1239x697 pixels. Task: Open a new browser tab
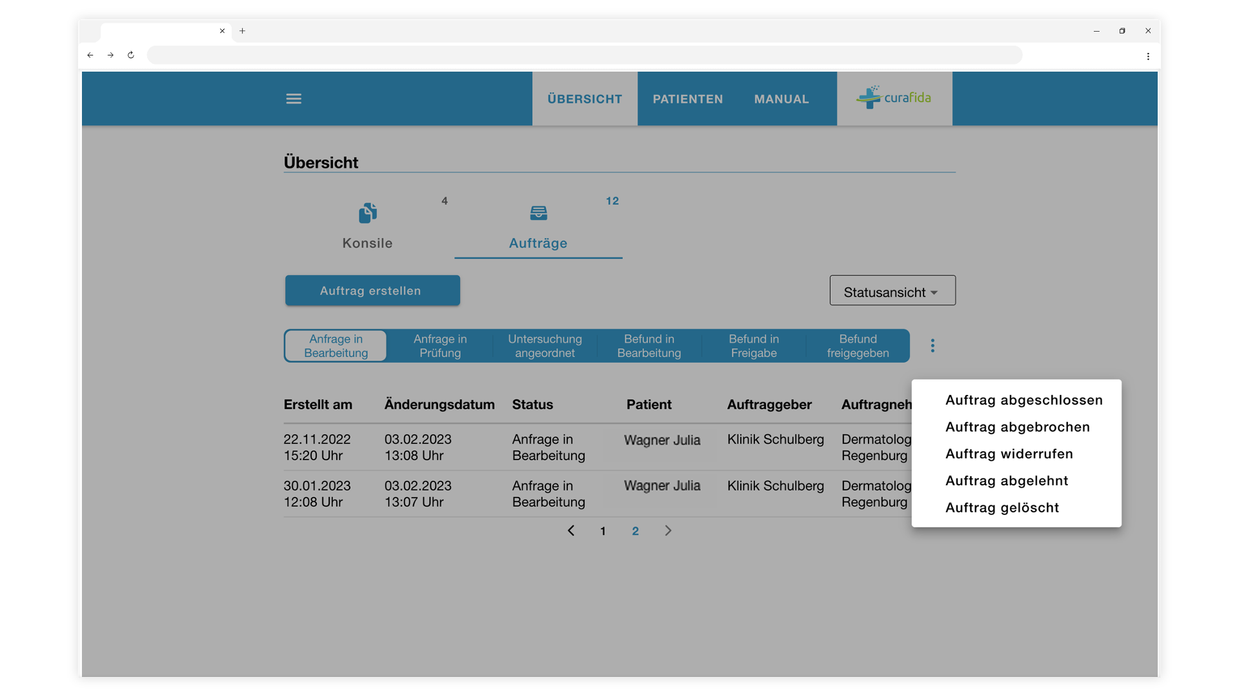pyautogui.click(x=242, y=31)
